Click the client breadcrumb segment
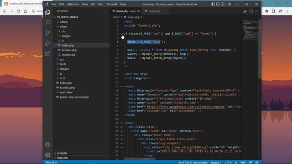 116,17
